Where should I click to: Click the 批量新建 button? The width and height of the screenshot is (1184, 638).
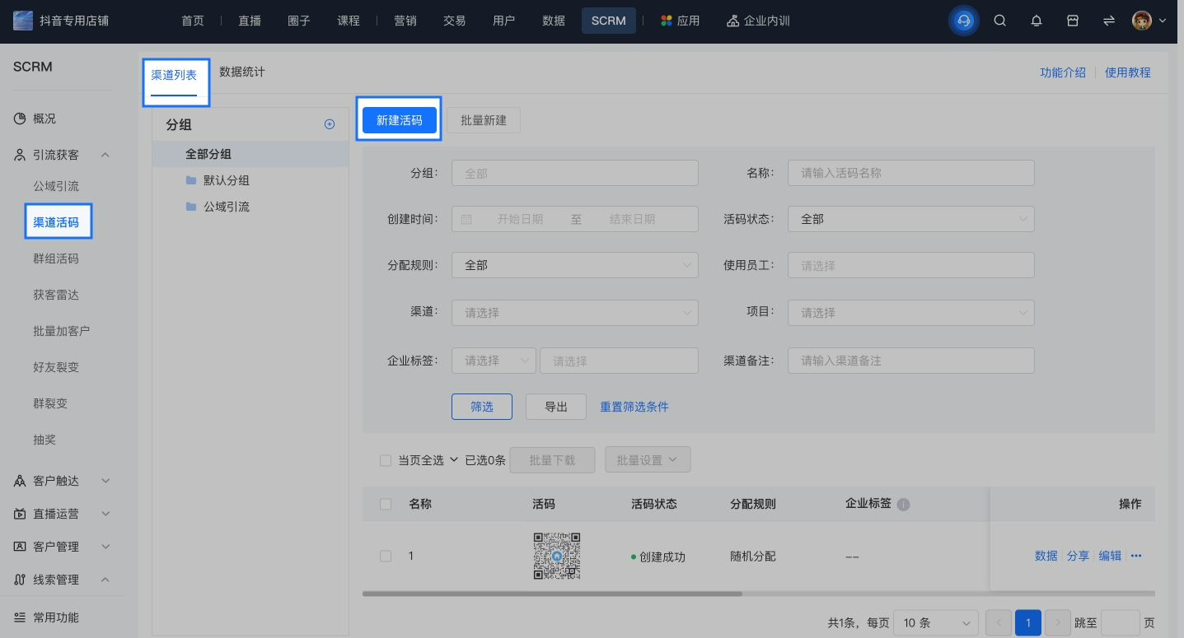[484, 120]
